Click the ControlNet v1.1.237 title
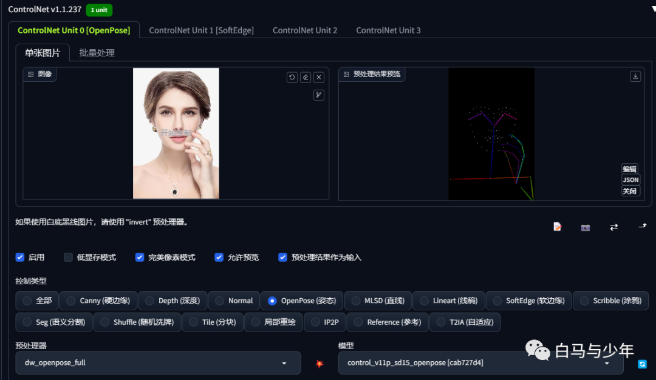 point(45,9)
